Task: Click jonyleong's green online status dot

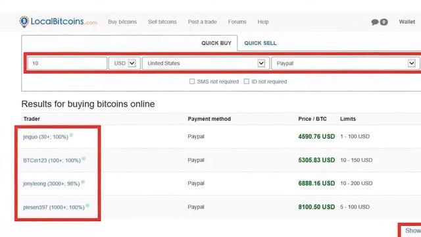Action: click(83, 182)
